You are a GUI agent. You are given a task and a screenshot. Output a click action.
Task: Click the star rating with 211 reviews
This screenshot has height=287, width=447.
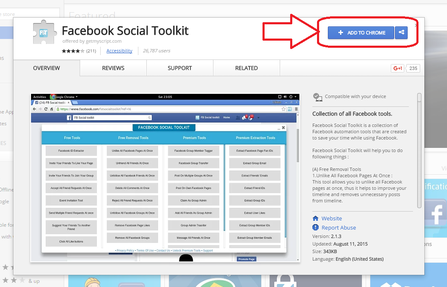(79, 51)
